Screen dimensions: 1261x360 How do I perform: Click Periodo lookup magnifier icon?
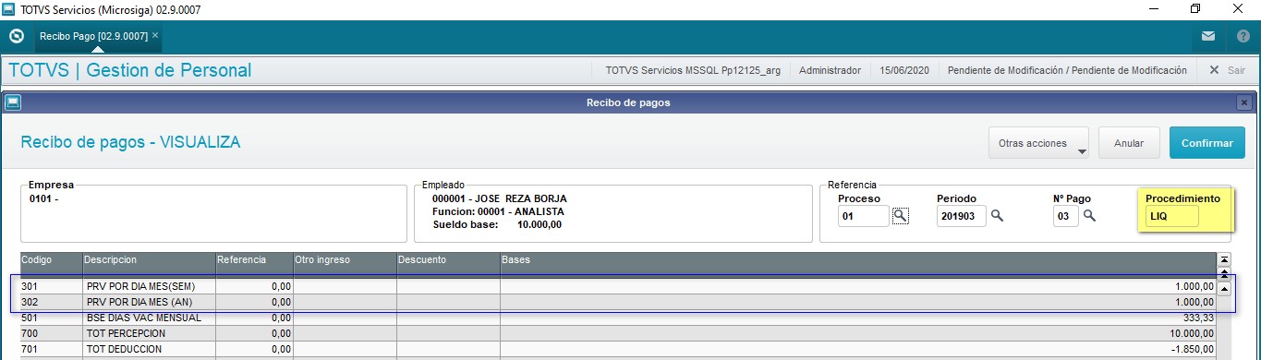point(998,216)
